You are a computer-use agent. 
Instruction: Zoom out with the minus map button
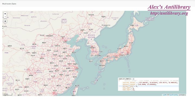5,17
